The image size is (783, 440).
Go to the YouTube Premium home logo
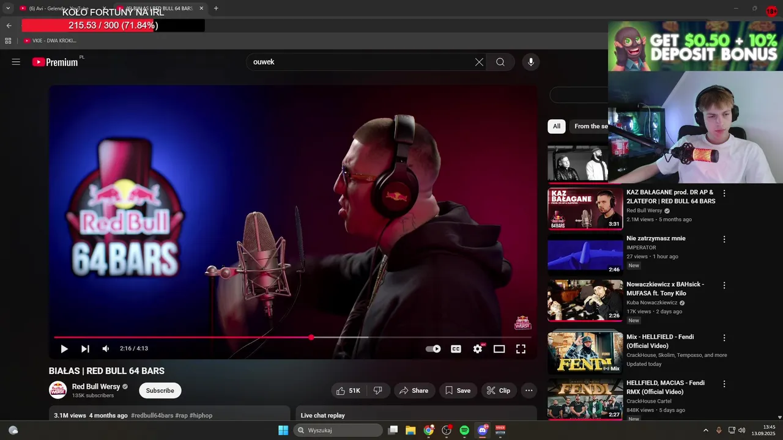[55, 62]
